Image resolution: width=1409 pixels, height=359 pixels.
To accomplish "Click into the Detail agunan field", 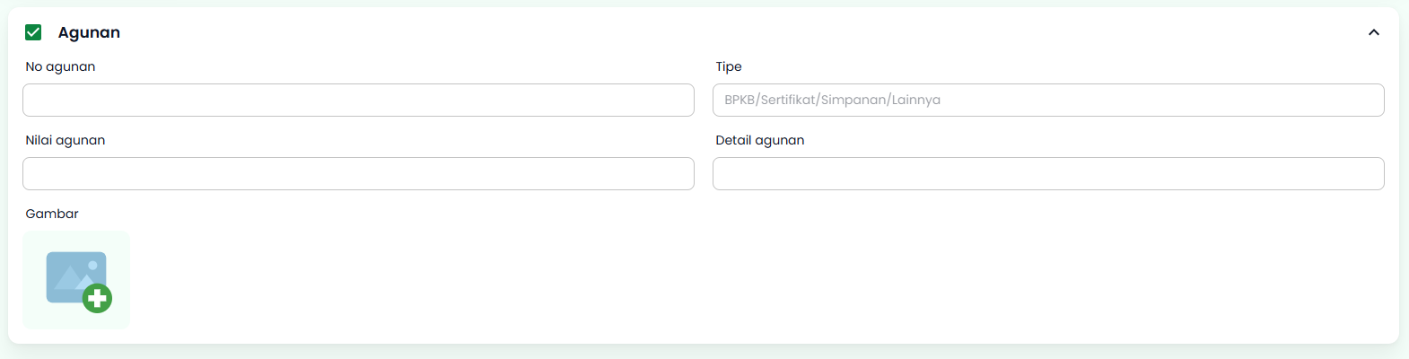I will [1047, 173].
